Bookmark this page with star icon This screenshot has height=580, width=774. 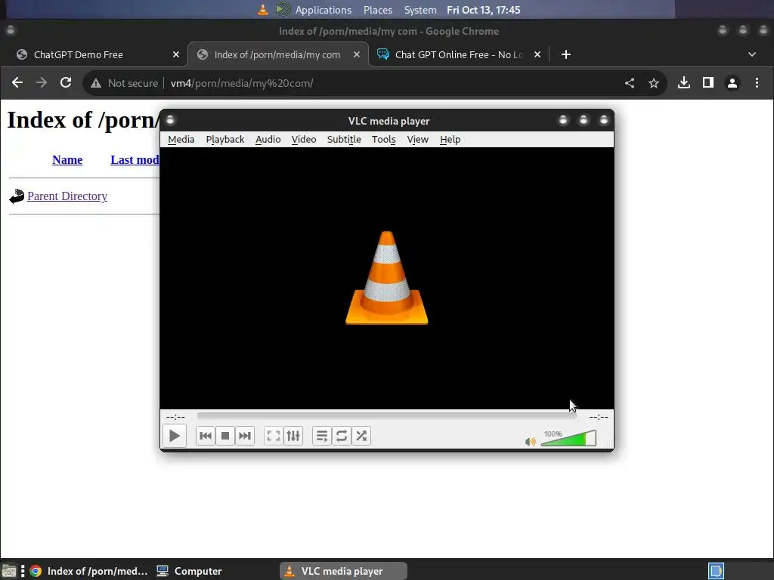pyautogui.click(x=654, y=83)
